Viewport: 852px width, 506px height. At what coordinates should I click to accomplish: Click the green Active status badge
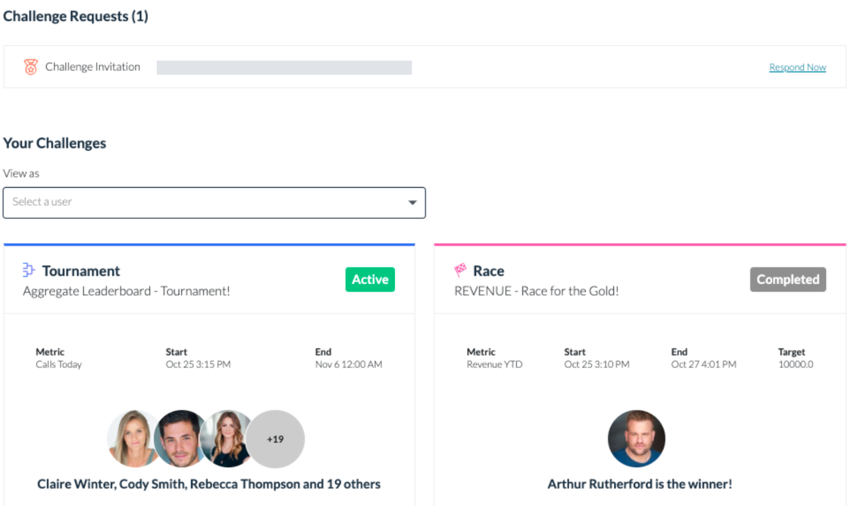[x=370, y=279]
